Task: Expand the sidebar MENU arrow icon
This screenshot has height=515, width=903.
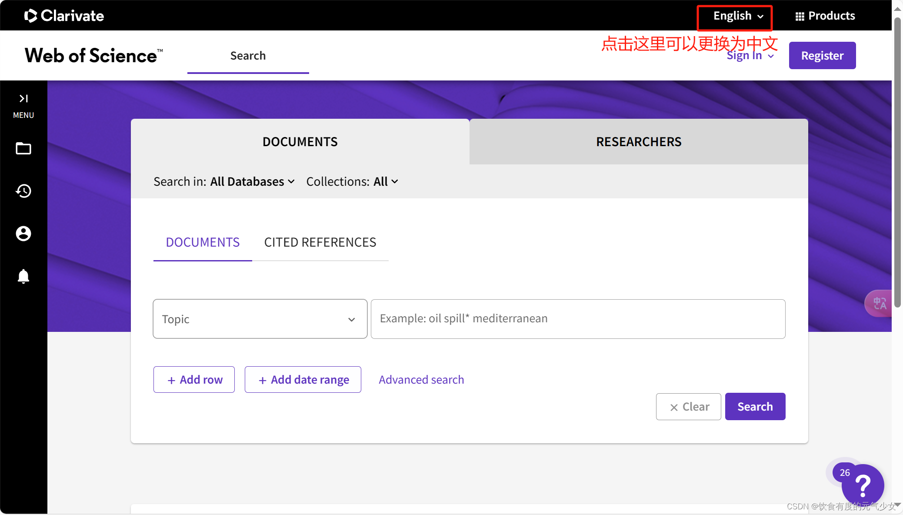Action: (23, 99)
